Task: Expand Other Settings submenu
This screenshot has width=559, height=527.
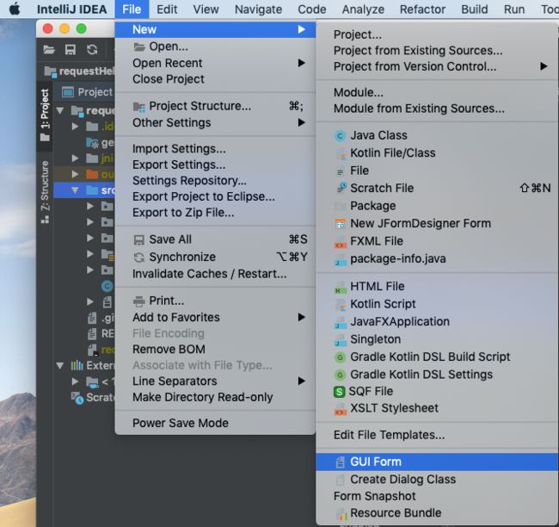Action: point(215,122)
